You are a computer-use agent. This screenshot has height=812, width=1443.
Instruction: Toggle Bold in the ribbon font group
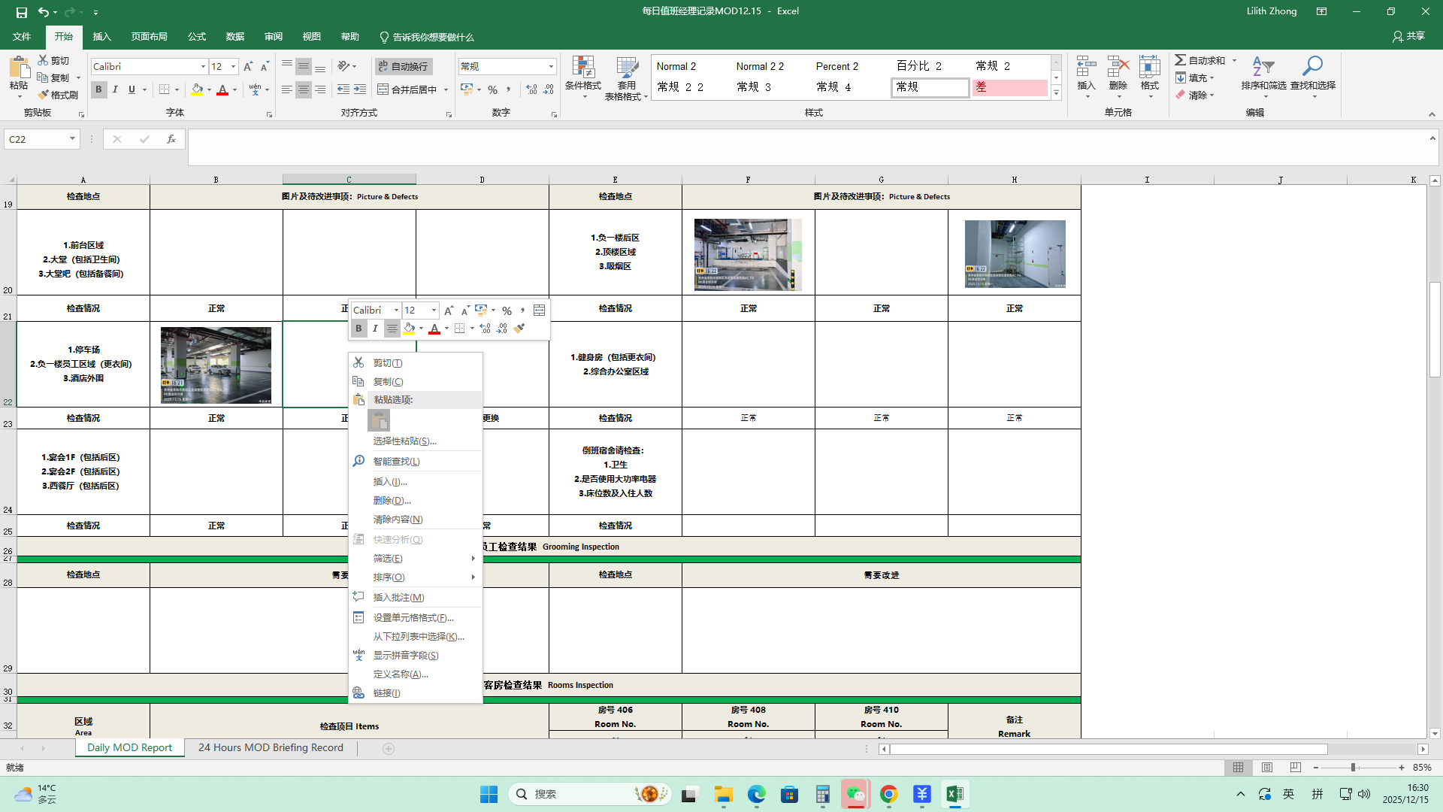pyautogui.click(x=98, y=89)
